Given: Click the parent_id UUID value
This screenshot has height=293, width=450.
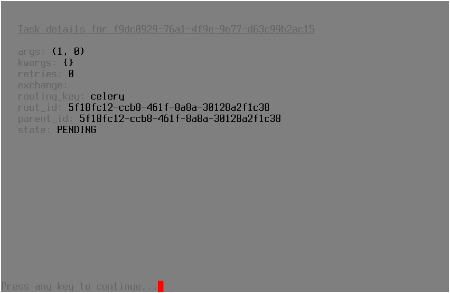Looking at the screenshot, I should click(x=180, y=119).
